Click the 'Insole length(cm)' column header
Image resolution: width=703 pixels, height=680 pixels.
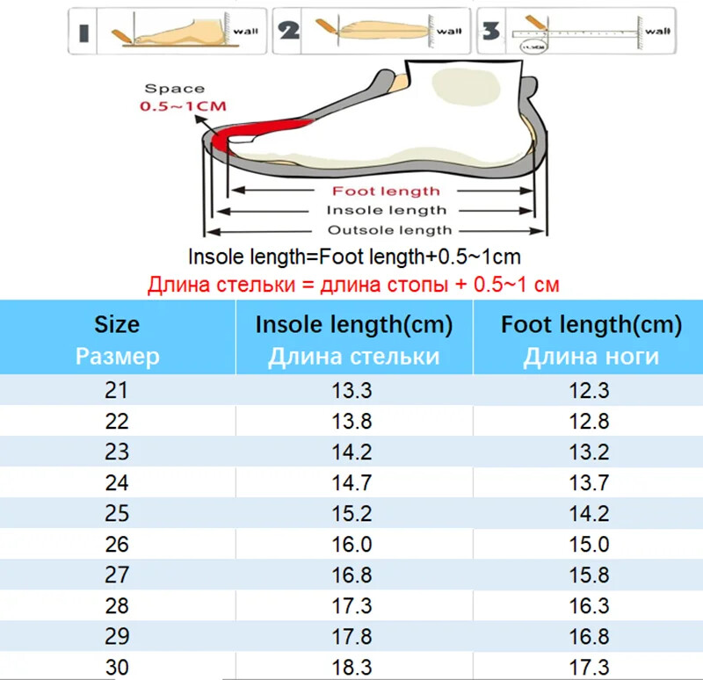pos(353,324)
